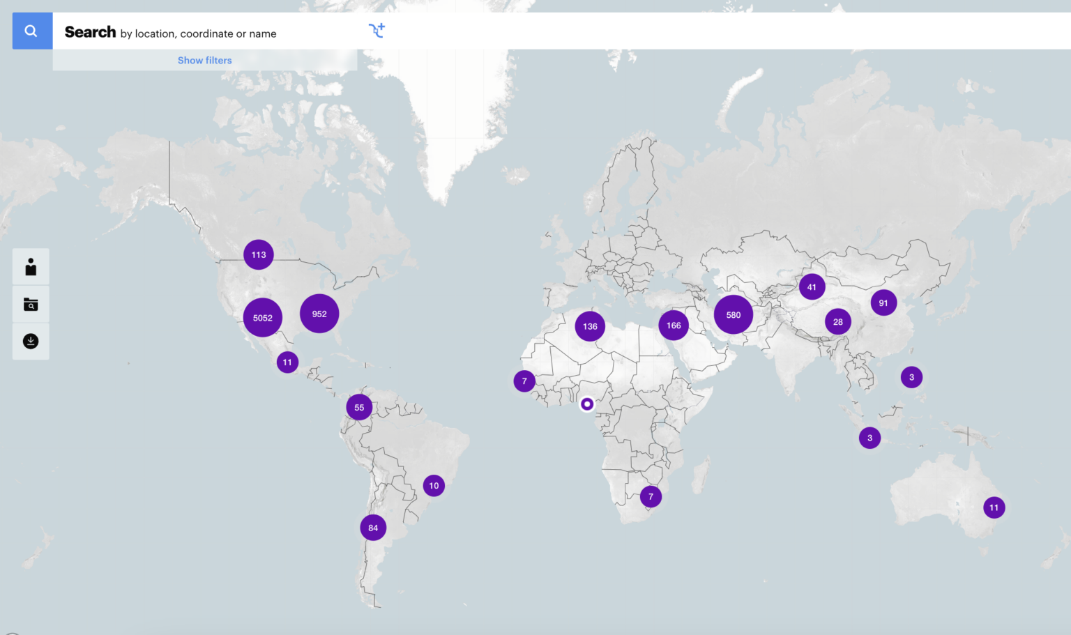Click the 41 cluster in Central Asia
This screenshot has width=1071, height=635.
(x=811, y=286)
